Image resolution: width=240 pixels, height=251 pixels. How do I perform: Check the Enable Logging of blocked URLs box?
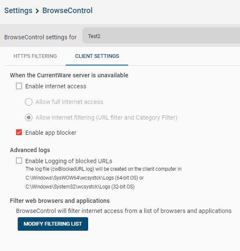click(x=19, y=161)
